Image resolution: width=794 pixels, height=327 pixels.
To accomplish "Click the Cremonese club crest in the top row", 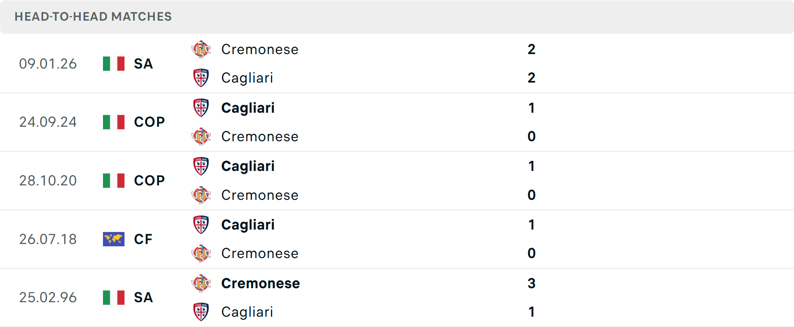I will pyautogui.click(x=201, y=49).
